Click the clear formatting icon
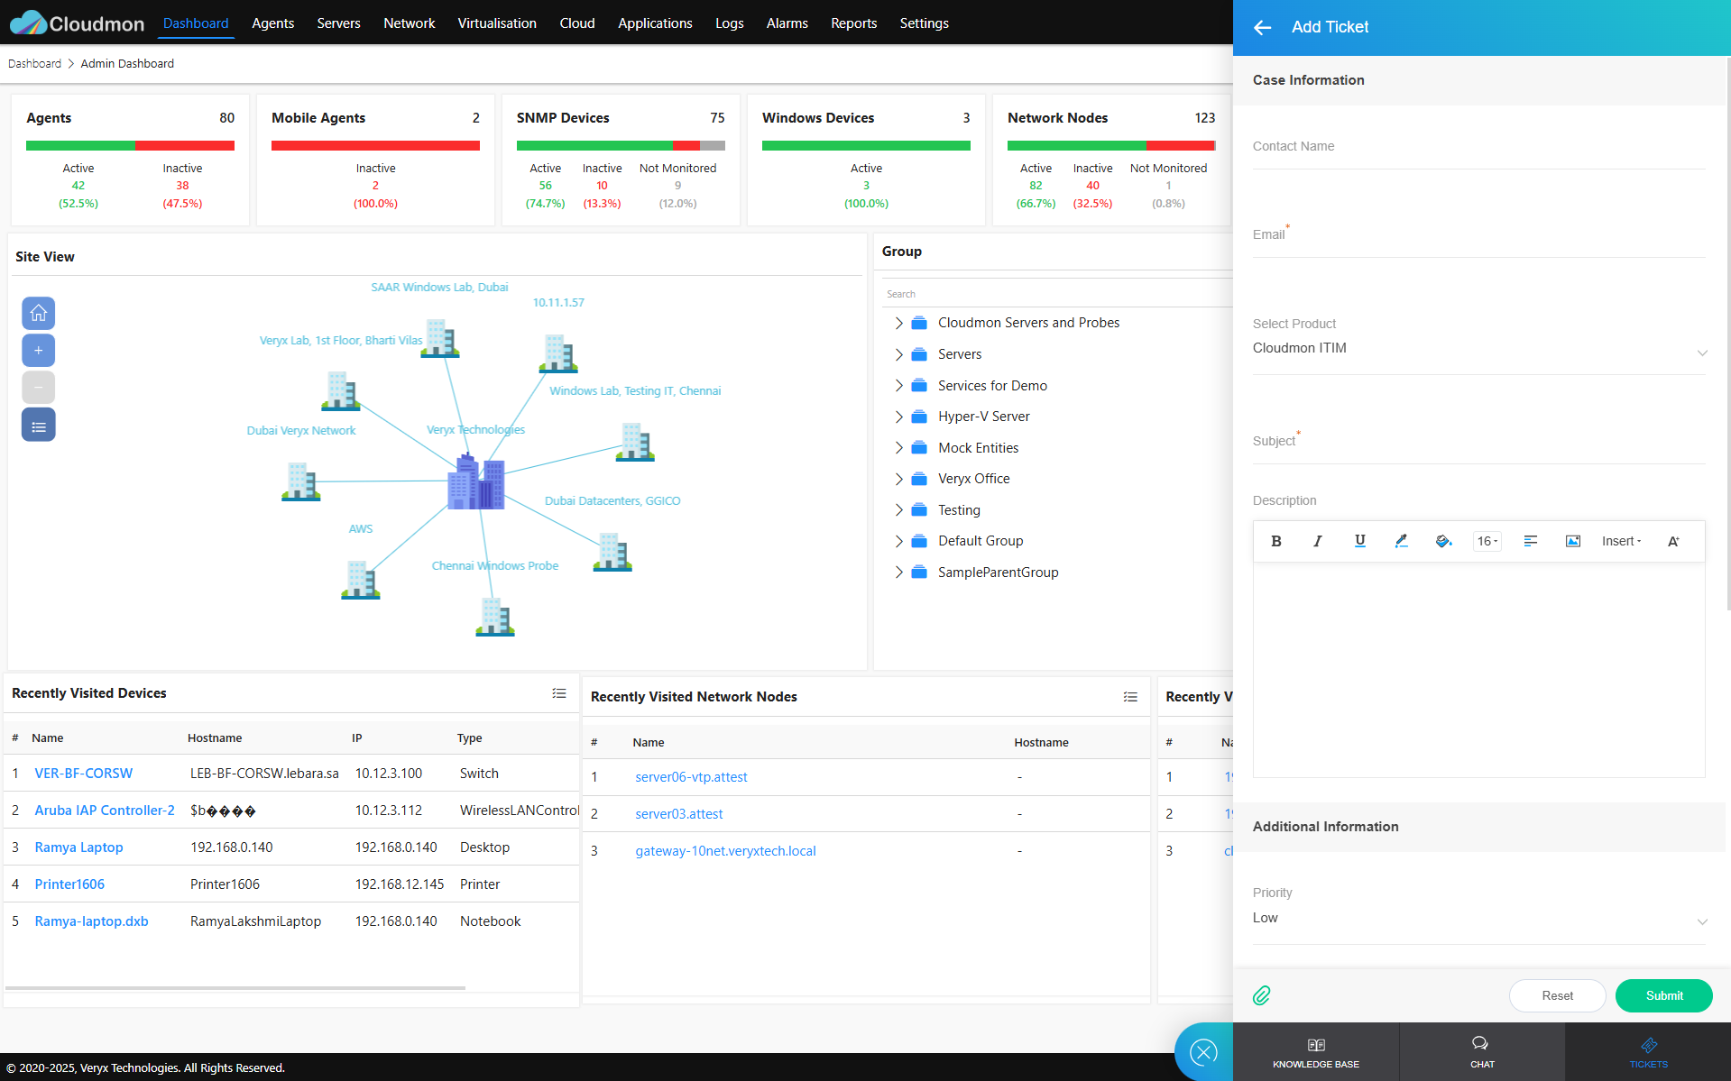Viewport: 1731px width, 1081px height. coord(1673,541)
